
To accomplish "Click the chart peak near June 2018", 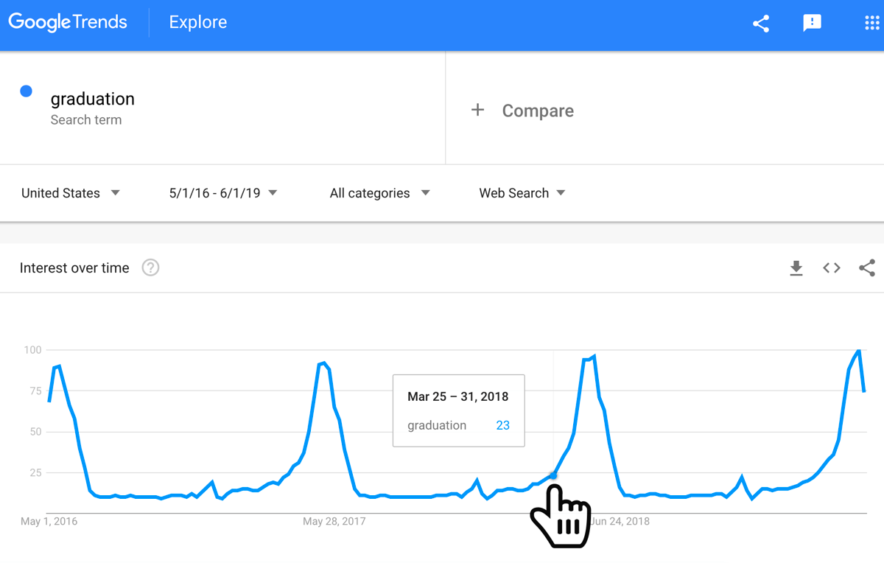I will click(x=594, y=357).
